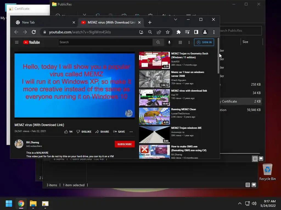
Task: Click the SHARE button below the video
Action: pyautogui.click(x=102, y=132)
